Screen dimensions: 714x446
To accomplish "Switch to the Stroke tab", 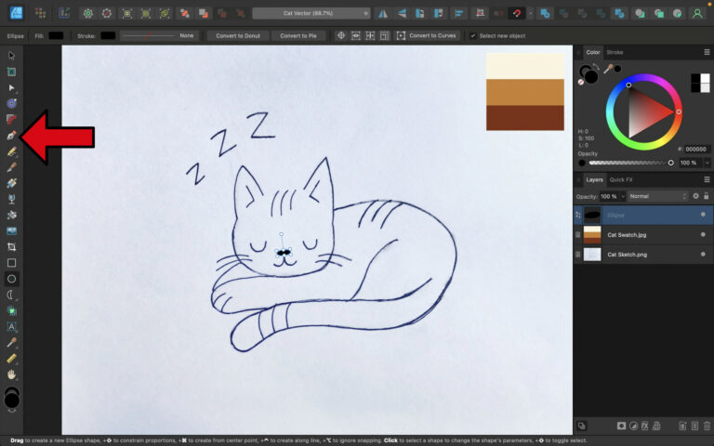I will click(615, 52).
